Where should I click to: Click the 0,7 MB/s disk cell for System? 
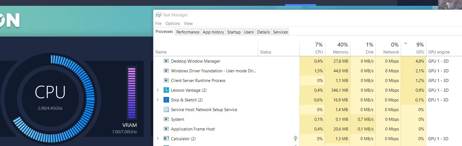click(363, 119)
